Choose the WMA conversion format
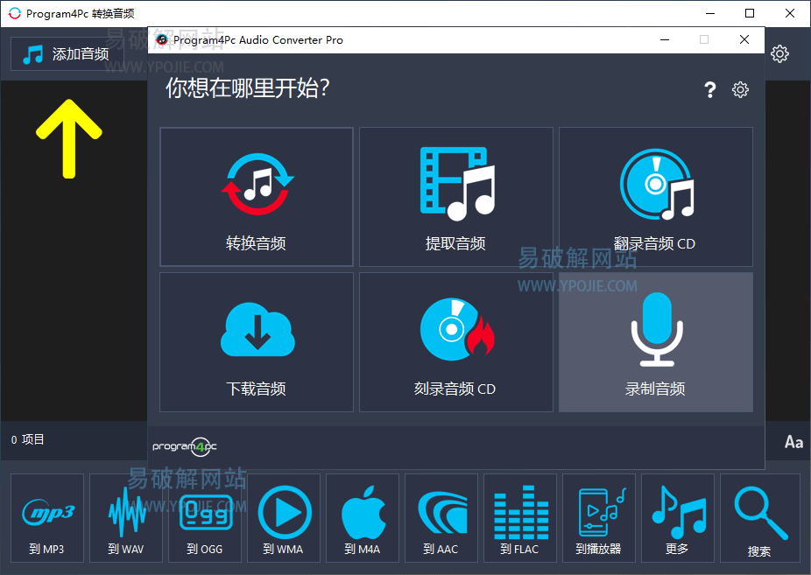 [283, 518]
